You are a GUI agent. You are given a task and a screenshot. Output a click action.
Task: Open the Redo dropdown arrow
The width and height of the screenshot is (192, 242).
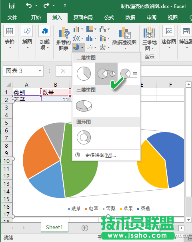tap(54, 6)
